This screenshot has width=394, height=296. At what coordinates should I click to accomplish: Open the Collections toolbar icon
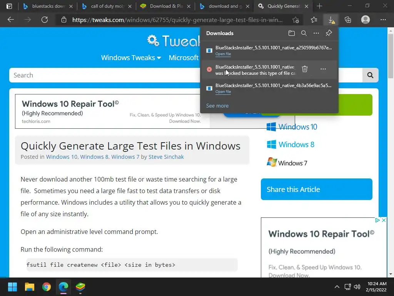348,20
